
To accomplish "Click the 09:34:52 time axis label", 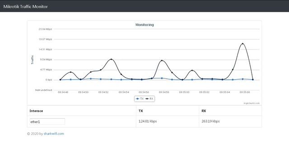I will click(x=103, y=92).
